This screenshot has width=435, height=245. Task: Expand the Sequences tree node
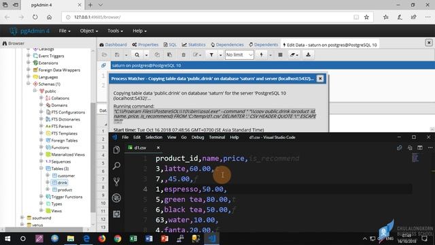coord(41,161)
